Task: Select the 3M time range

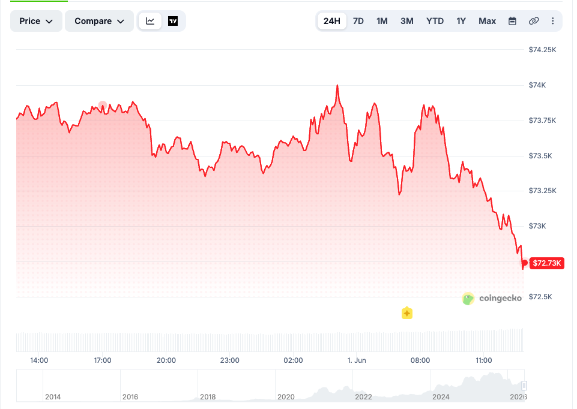Action: (407, 21)
